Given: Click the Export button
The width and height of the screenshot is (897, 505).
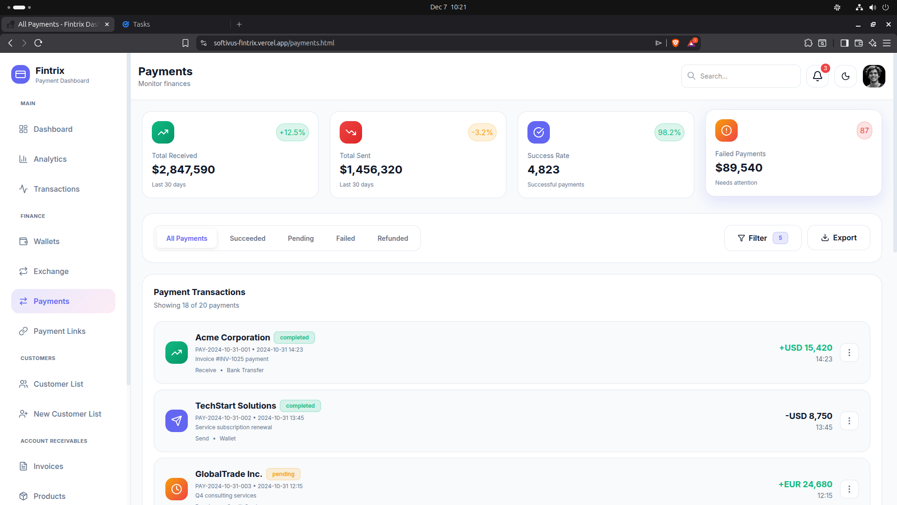Looking at the screenshot, I should pyautogui.click(x=839, y=238).
